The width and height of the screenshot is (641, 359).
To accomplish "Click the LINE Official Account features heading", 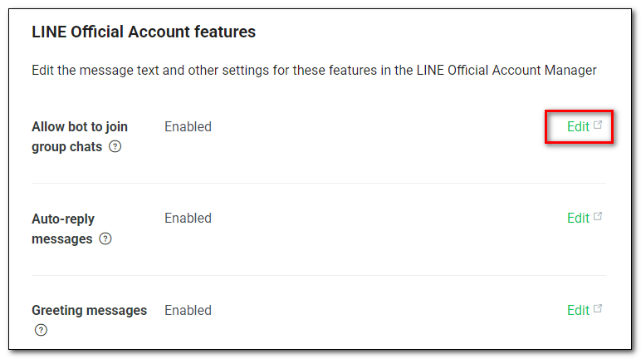I will (x=144, y=32).
